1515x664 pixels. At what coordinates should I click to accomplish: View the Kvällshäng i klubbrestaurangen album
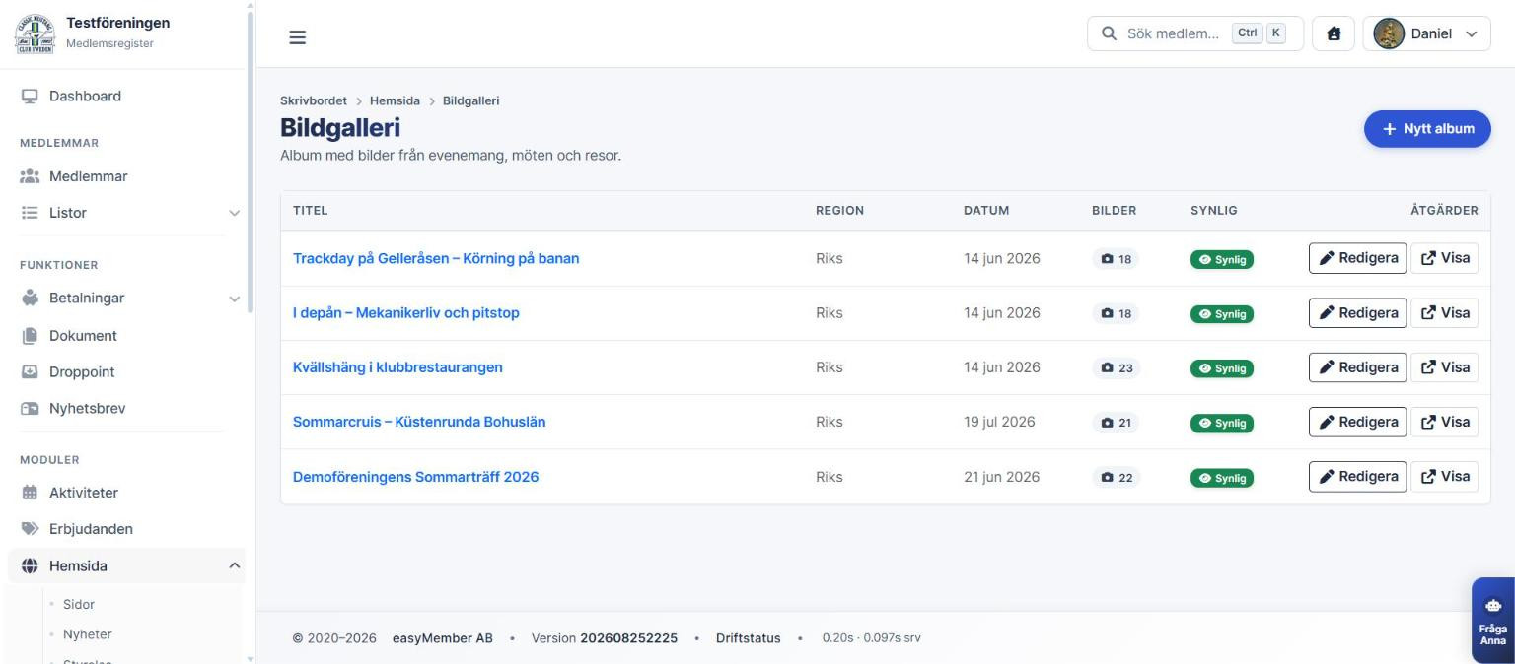pos(1445,367)
